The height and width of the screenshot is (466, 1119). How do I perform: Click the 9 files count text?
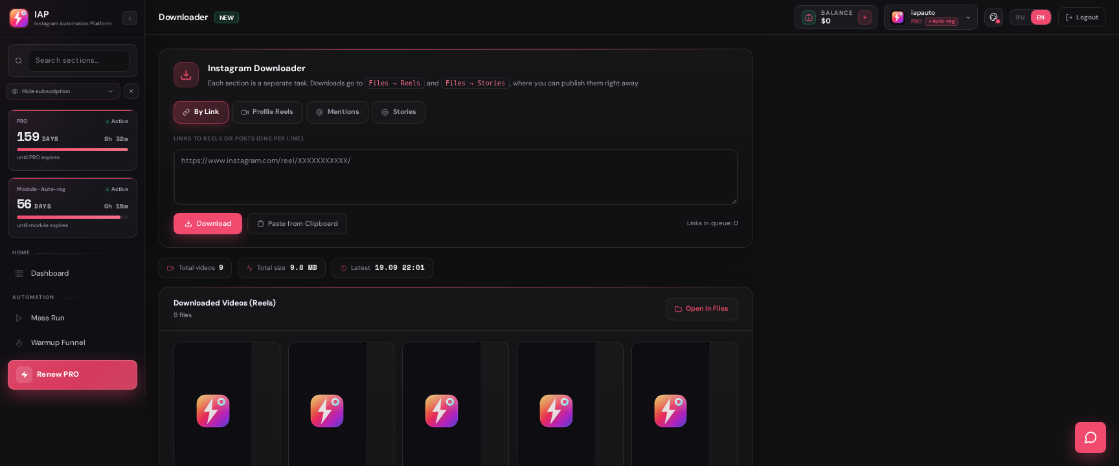183,315
